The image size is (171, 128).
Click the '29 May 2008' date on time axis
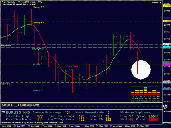click(143, 126)
